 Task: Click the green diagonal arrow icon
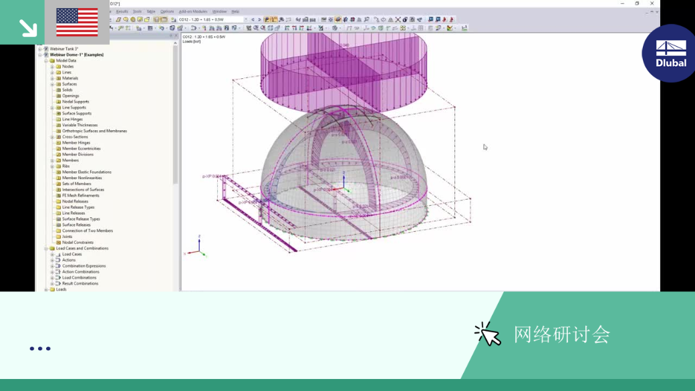(x=28, y=28)
